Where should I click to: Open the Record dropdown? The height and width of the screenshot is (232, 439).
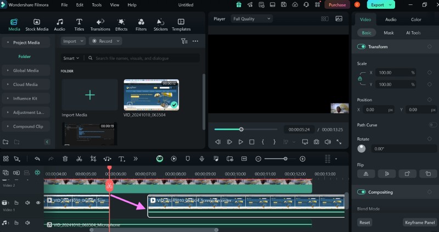(x=105, y=41)
